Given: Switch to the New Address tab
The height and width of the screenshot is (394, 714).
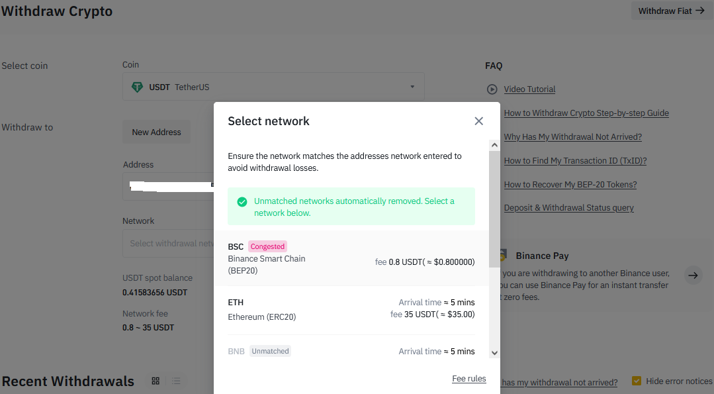Looking at the screenshot, I should 156,132.
